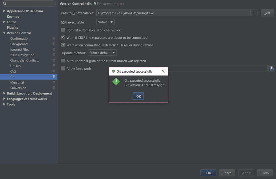Click the green info icon in dialog
This screenshot has height=179, width=276.
pos(116,82)
